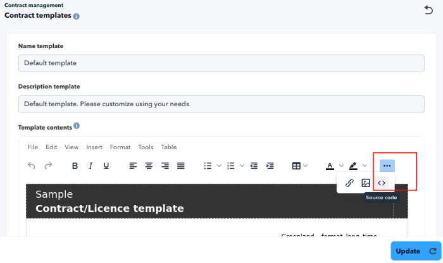The width and height of the screenshot is (443, 263).
Task: Open bullet list style dropdown arrow
Action: [219, 166]
